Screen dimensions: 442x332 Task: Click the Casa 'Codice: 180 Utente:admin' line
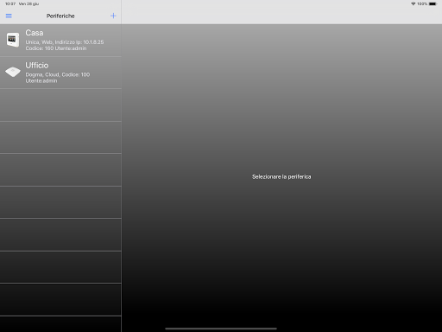(x=56, y=48)
